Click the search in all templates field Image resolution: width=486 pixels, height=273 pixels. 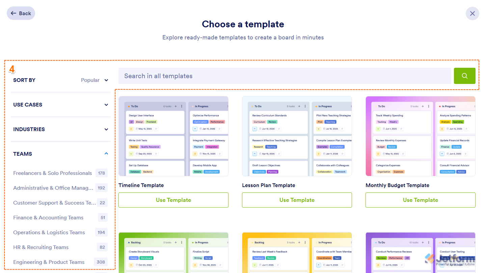click(284, 76)
